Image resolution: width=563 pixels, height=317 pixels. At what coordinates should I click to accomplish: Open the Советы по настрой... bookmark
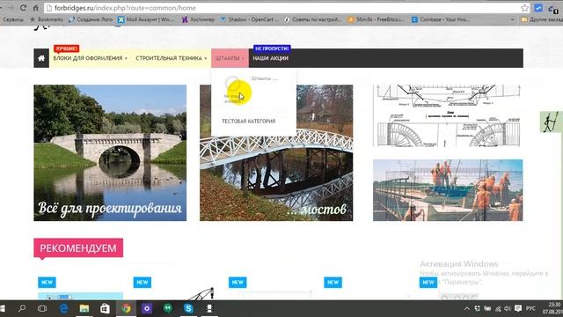(x=312, y=19)
